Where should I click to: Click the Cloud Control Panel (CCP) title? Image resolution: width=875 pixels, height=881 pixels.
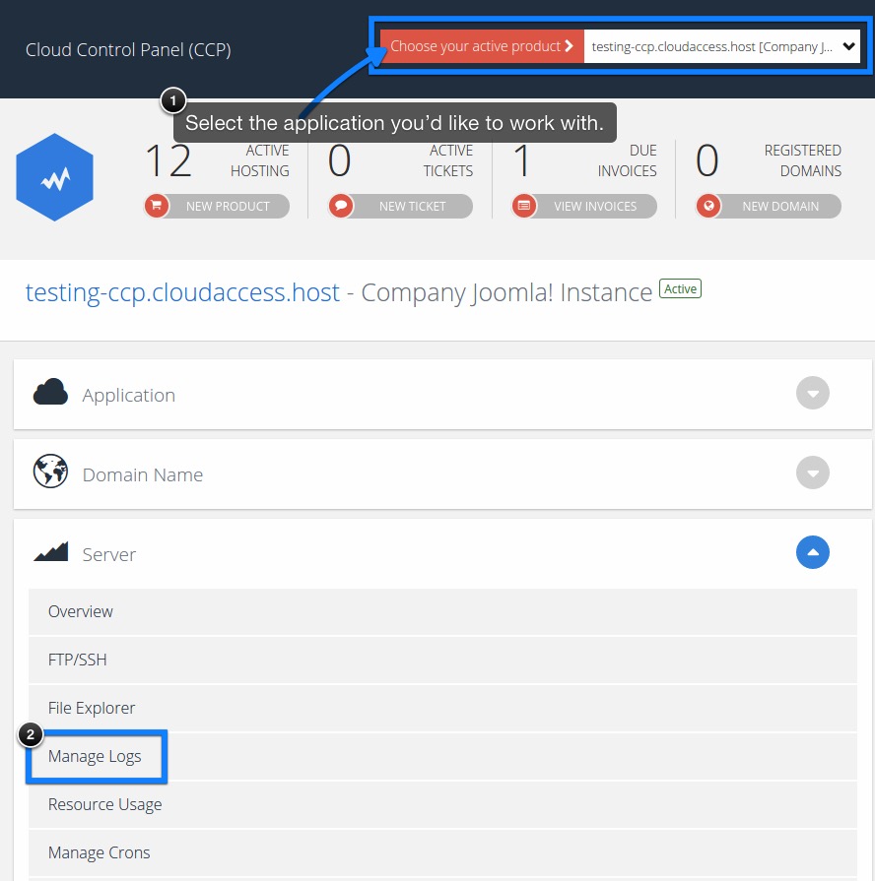(x=128, y=49)
